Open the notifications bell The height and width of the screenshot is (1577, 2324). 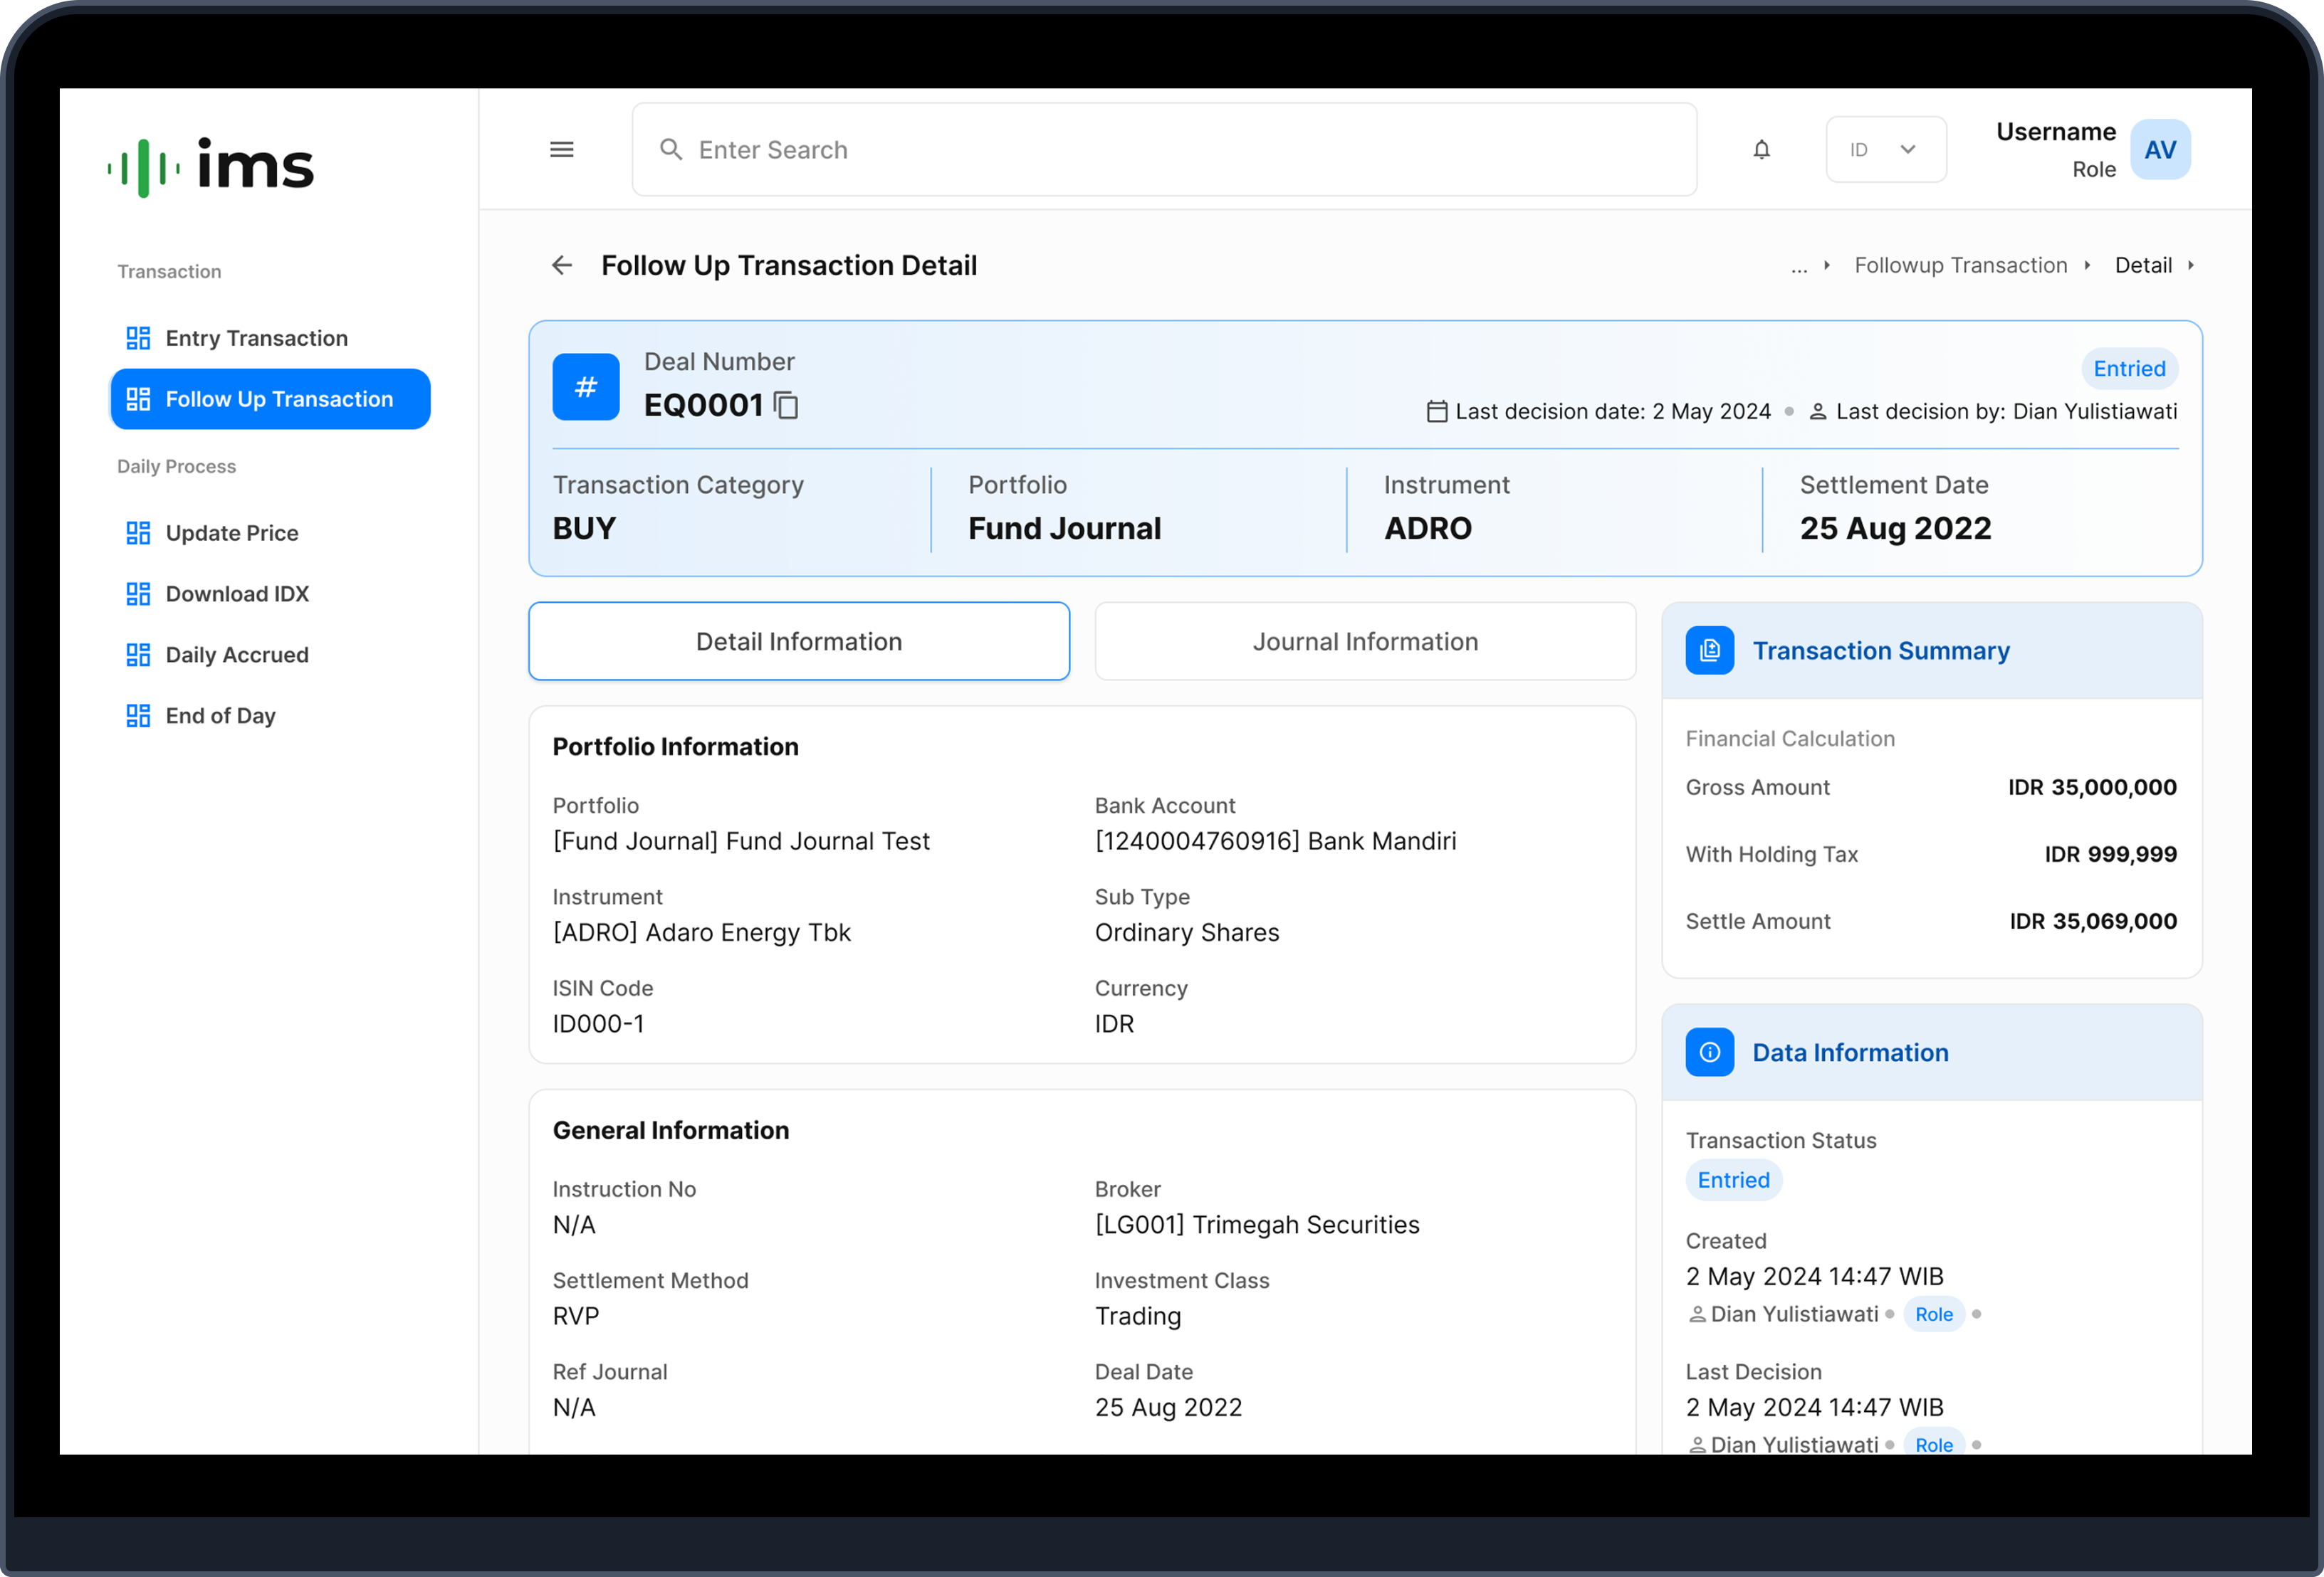[x=1761, y=150]
